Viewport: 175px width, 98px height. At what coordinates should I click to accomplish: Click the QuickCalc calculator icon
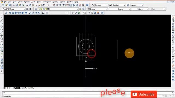tap(83, 5)
